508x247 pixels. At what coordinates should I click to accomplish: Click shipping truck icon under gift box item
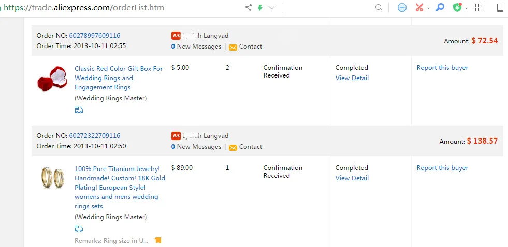pyautogui.click(x=79, y=110)
